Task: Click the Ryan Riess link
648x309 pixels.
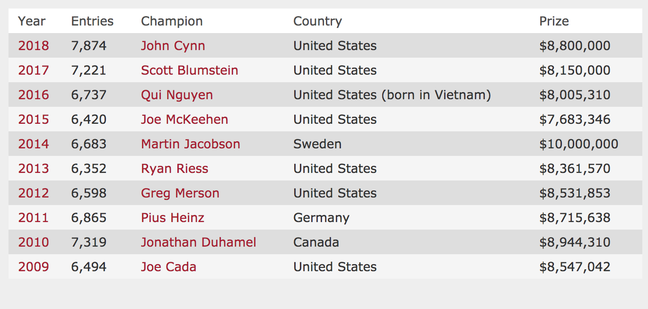Action: pyautogui.click(x=175, y=169)
